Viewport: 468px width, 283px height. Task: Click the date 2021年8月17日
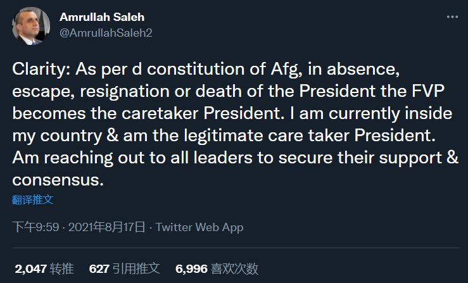tap(106, 227)
